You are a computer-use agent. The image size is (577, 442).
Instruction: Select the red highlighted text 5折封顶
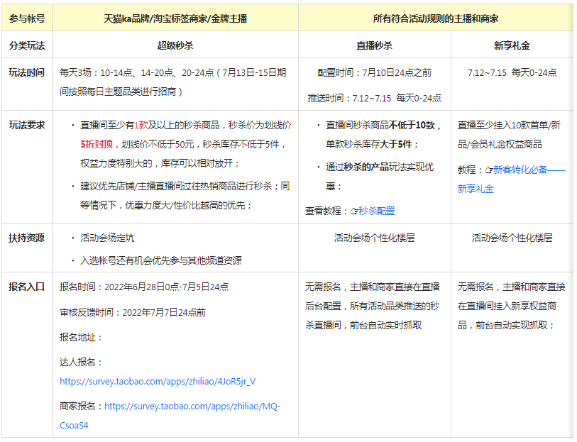94,143
